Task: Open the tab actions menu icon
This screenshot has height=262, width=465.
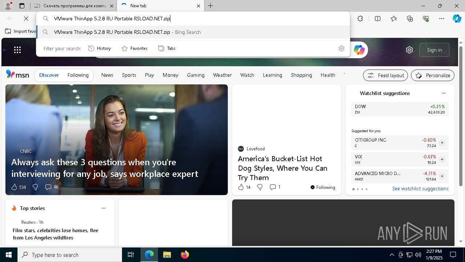Action: point(22,6)
